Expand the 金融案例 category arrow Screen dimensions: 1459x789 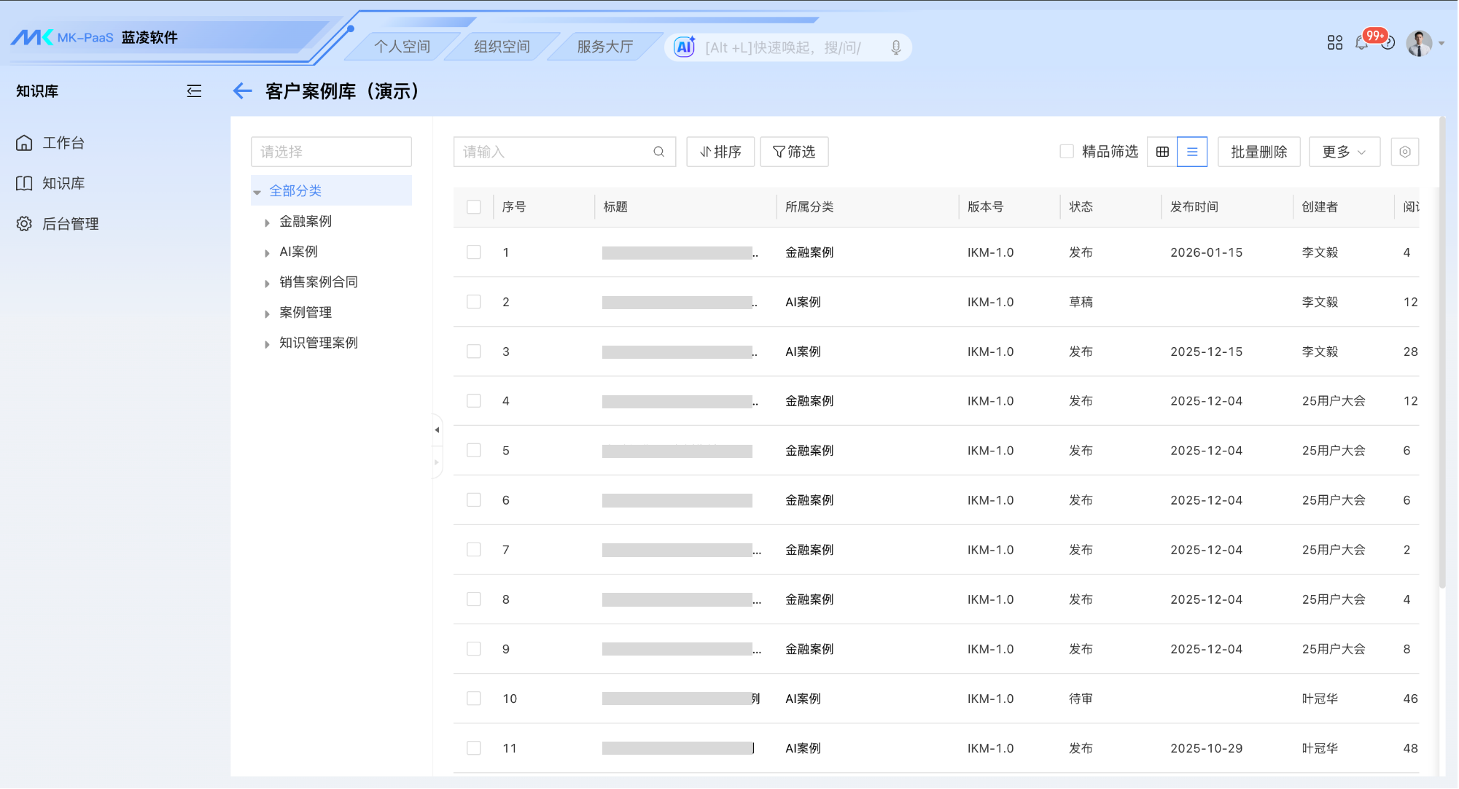(267, 222)
